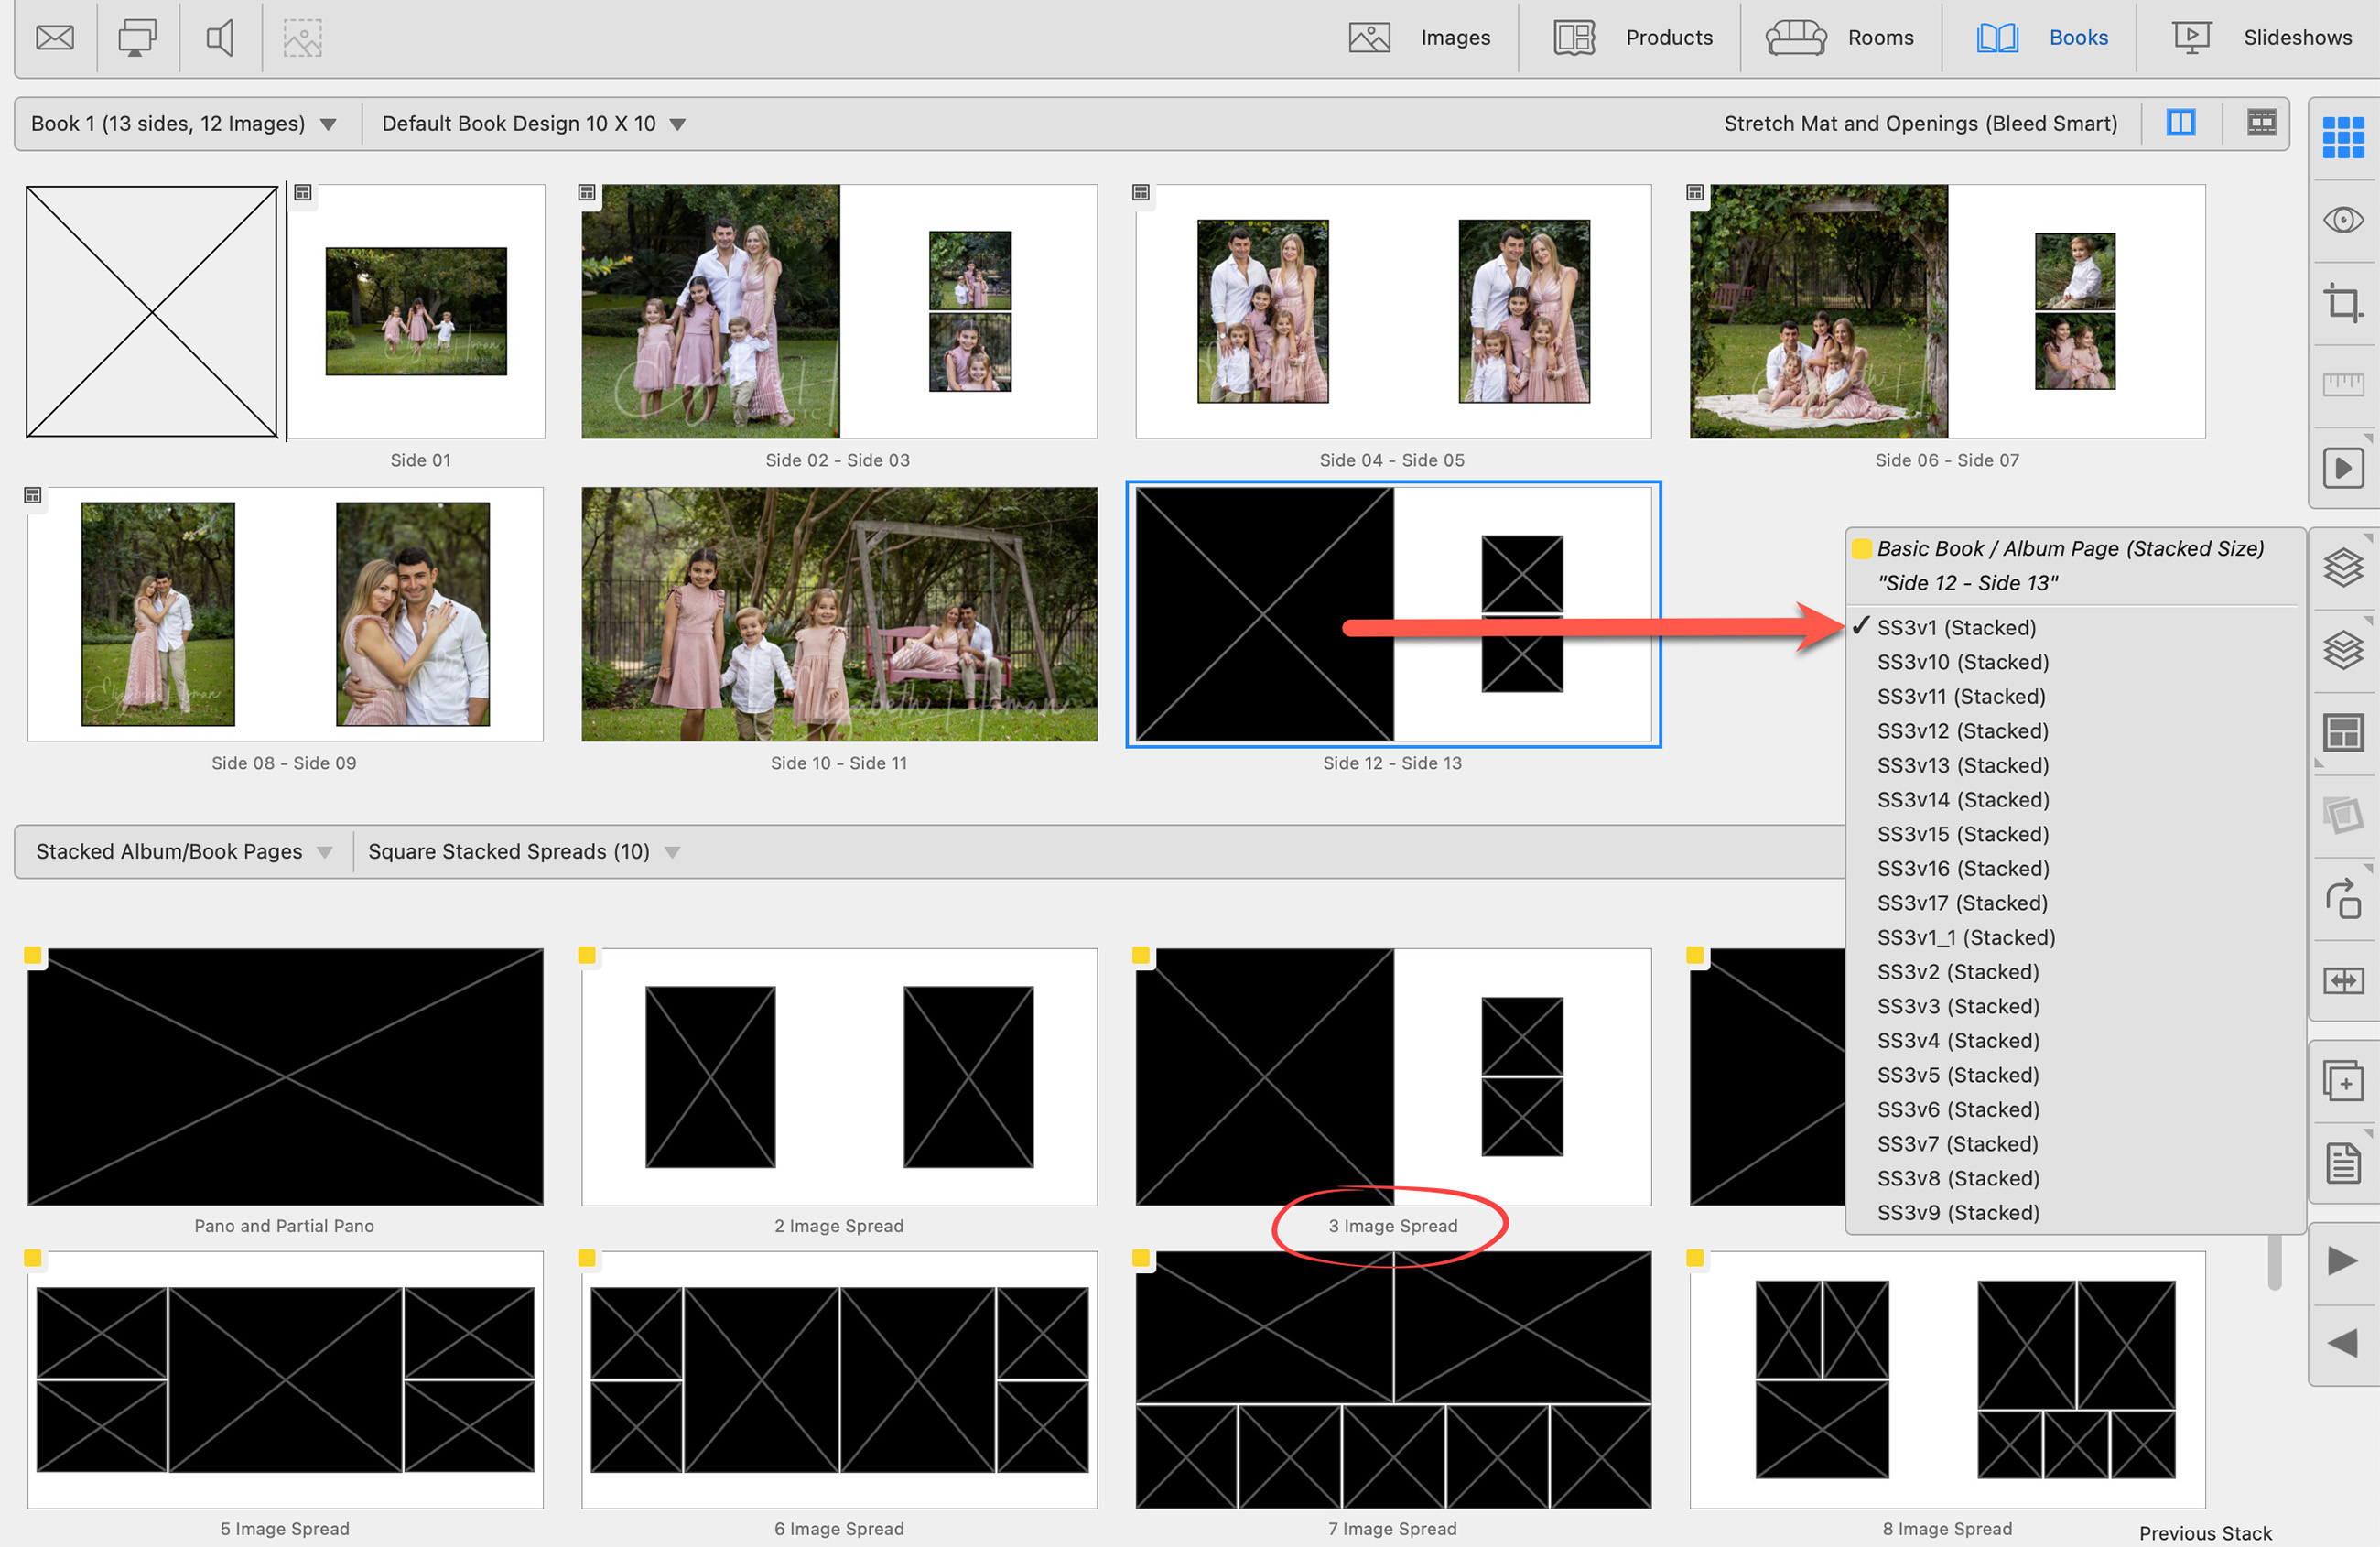Toggle the film strip view button

click(x=2261, y=123)
